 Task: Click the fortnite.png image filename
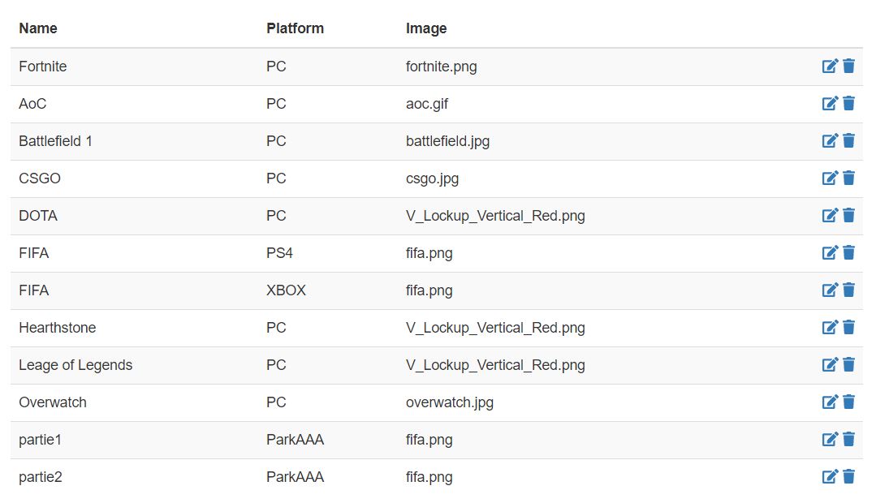click(442, 67)
